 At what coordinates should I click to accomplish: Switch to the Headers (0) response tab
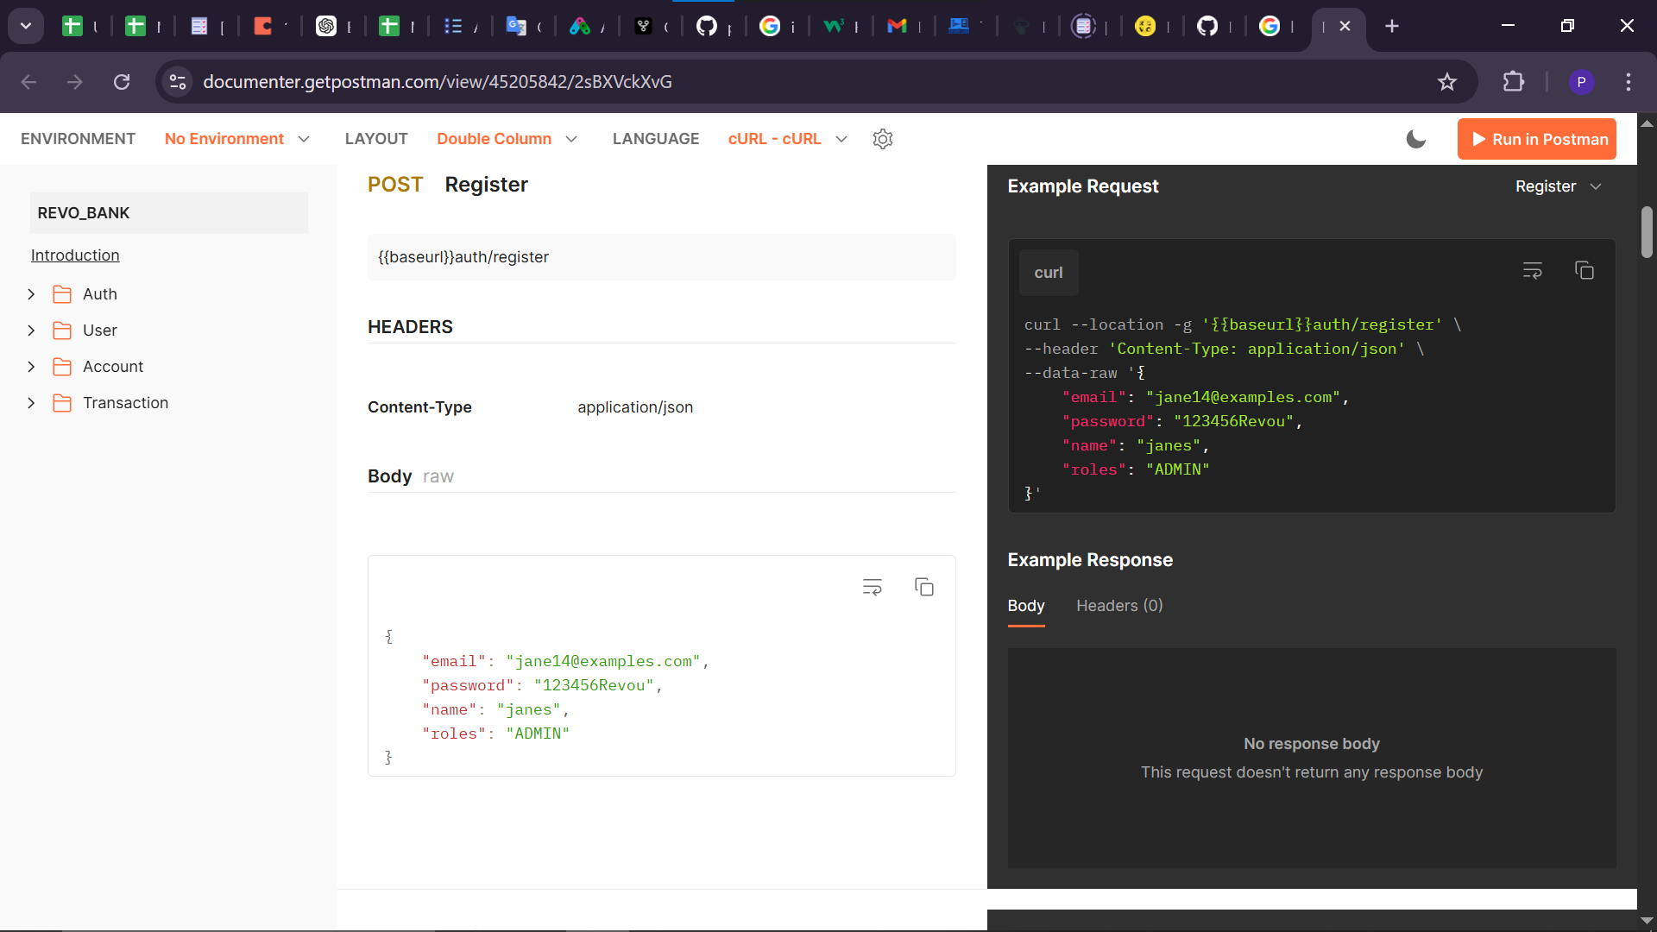(1119, 606)
